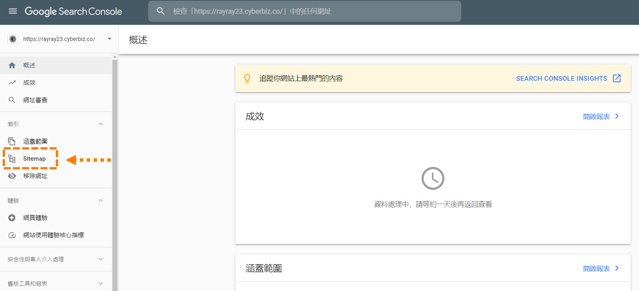The image size is (639, 291).
Task: Click the 成效 card title
Action: pos(255,116)
